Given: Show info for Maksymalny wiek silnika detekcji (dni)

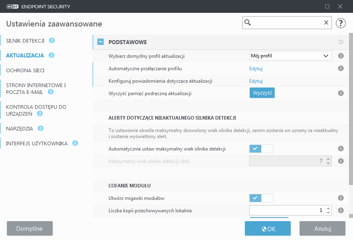Looking at the screenshot, I should (341, 161).
